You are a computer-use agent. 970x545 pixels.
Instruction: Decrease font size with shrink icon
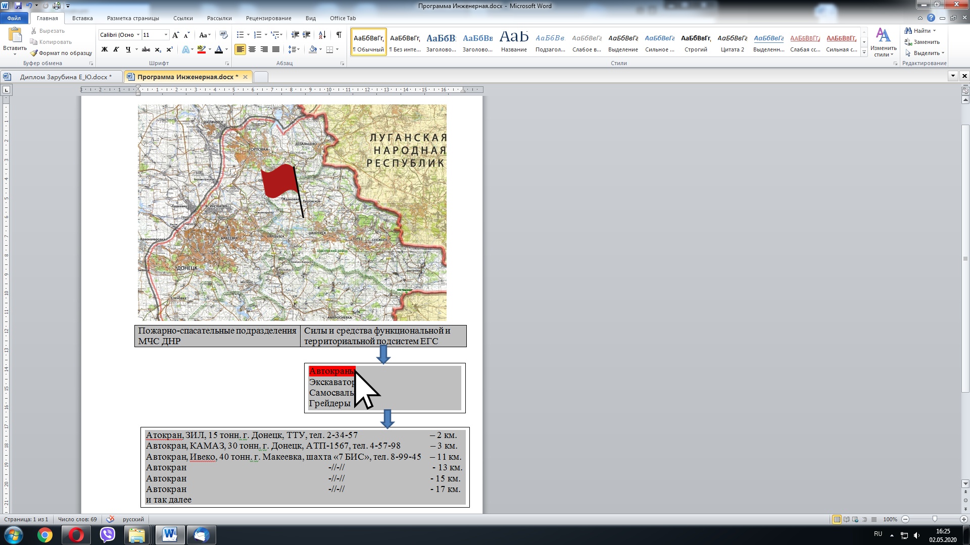186,35
